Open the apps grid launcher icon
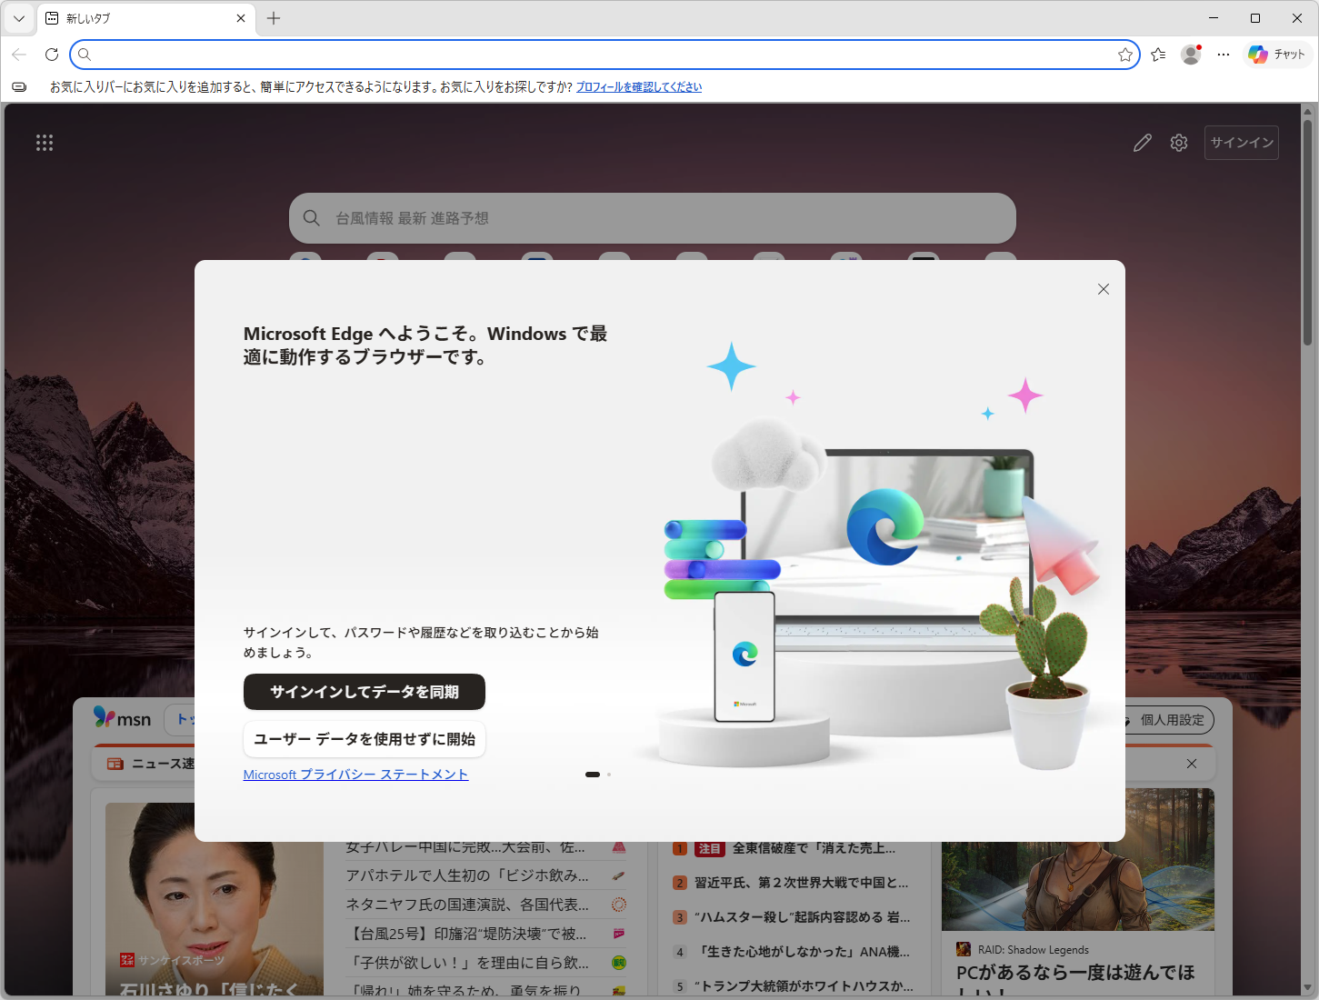The height and width of the screenshot is (1000, 1319). (45, 143)
